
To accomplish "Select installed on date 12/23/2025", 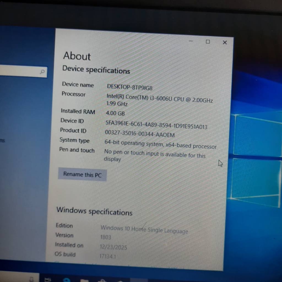I will click(x=113, y=247).
